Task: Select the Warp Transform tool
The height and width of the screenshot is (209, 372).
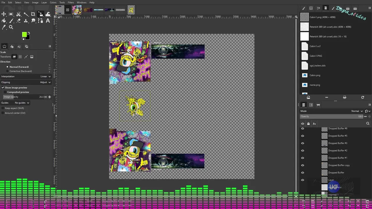Action: (x=48, y=14)
